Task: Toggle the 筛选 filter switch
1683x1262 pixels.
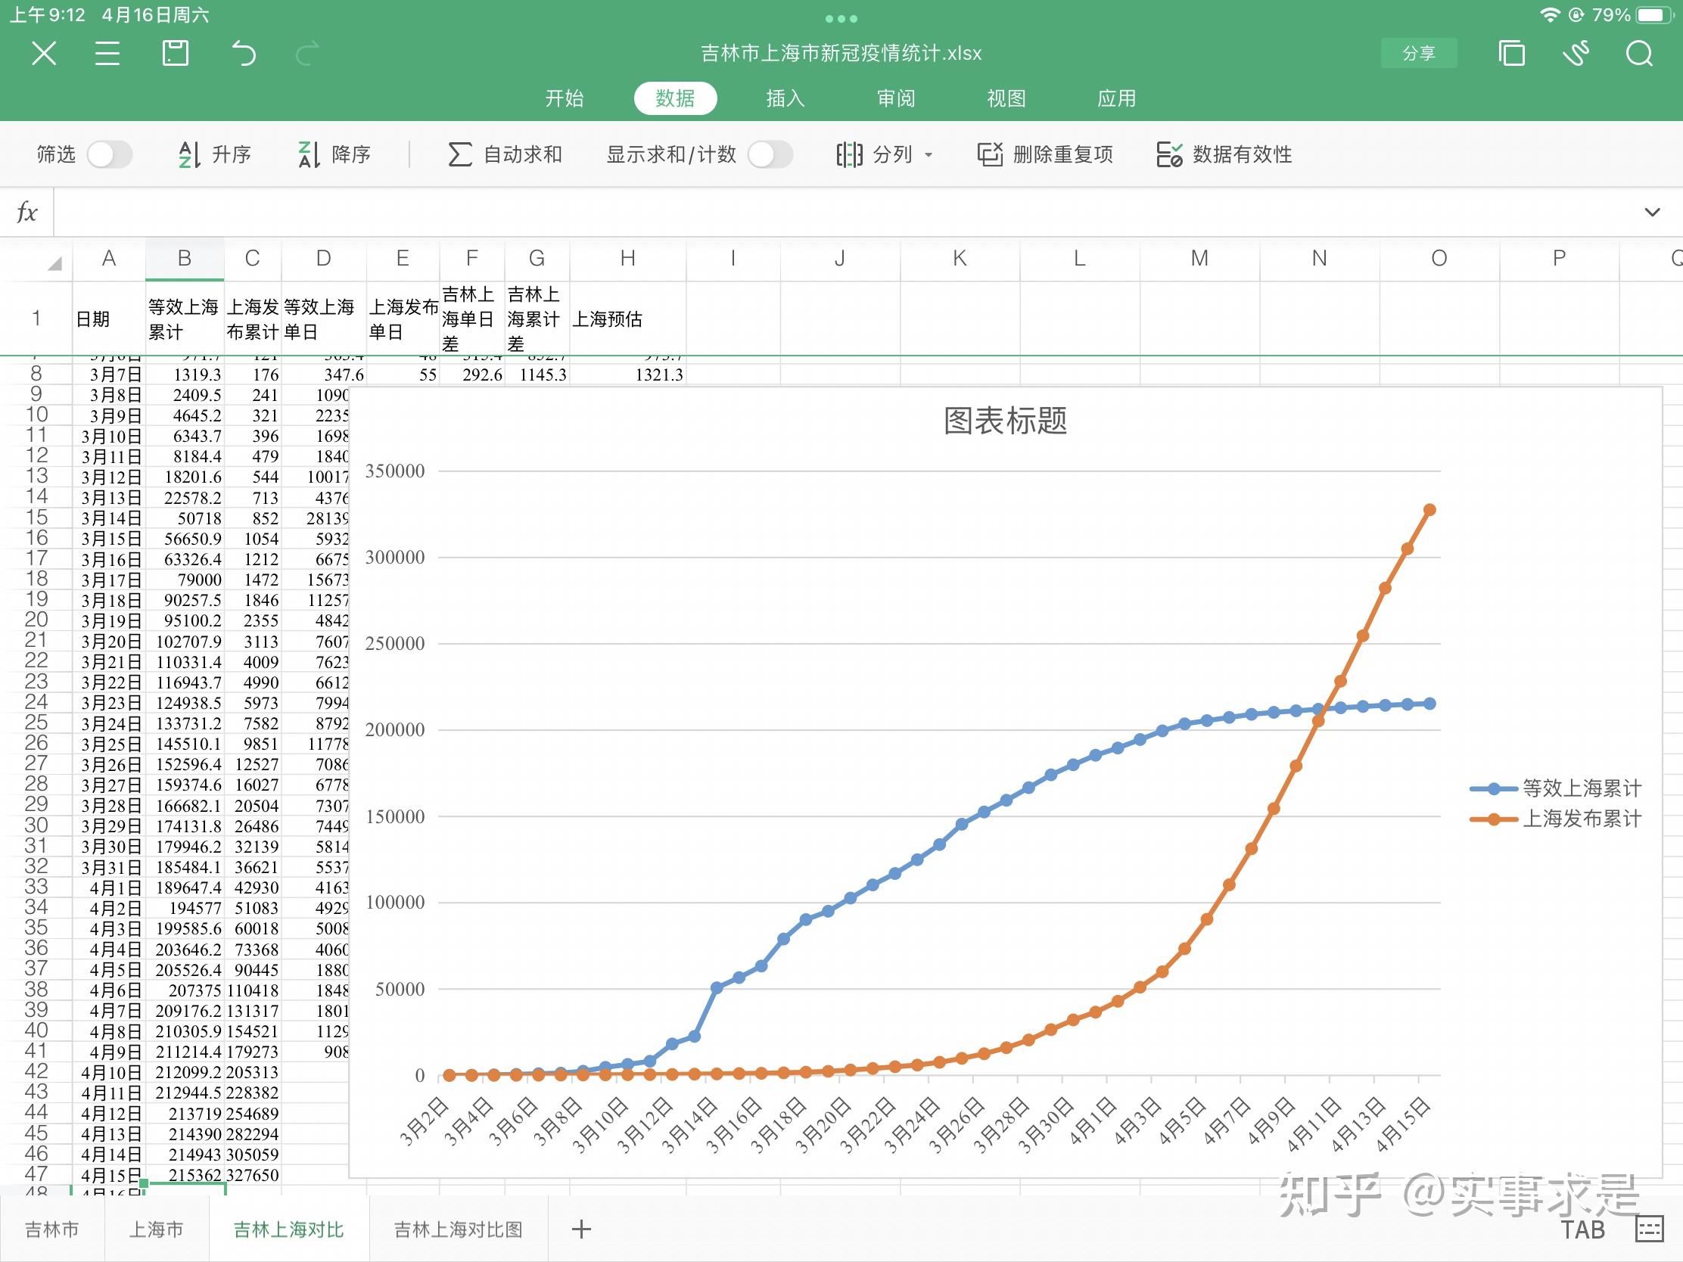Action: click(110, 154)
